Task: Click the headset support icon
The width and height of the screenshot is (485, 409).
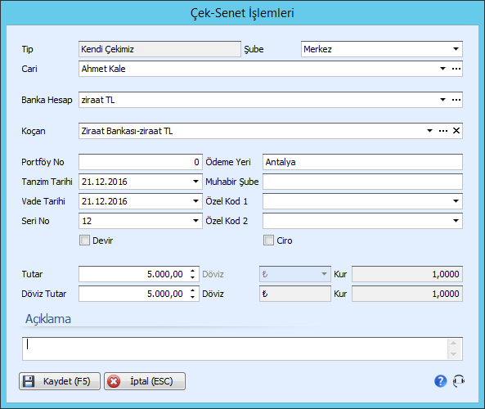Action: [x=459, y=381]
